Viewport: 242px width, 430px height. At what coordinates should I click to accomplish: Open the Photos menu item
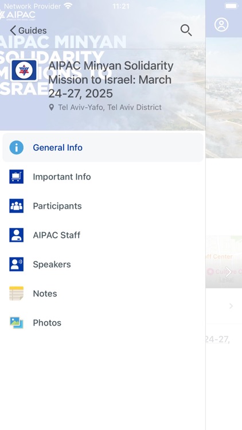click(103, 323)
